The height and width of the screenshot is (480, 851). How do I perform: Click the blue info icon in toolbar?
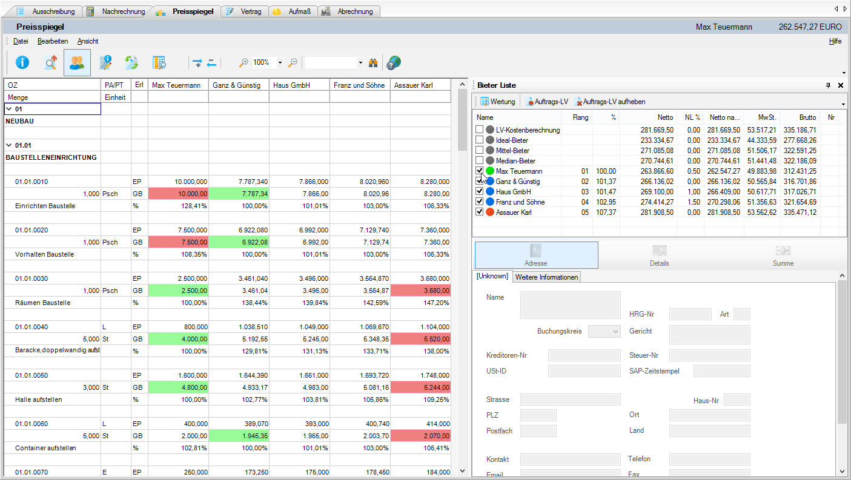(22, 62)
